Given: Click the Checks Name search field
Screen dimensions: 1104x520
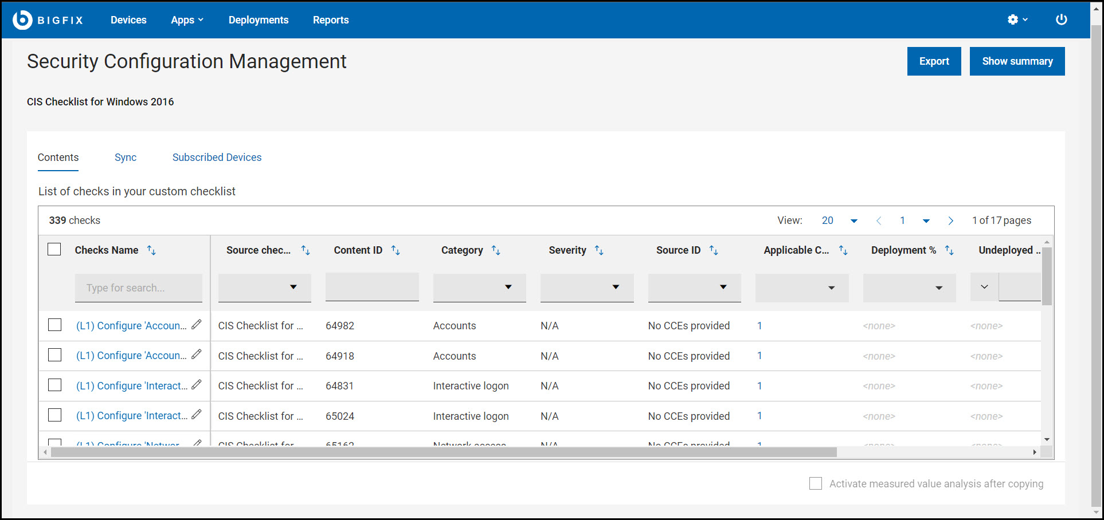Looking at the screenshot, I should [x=139, y=287].
